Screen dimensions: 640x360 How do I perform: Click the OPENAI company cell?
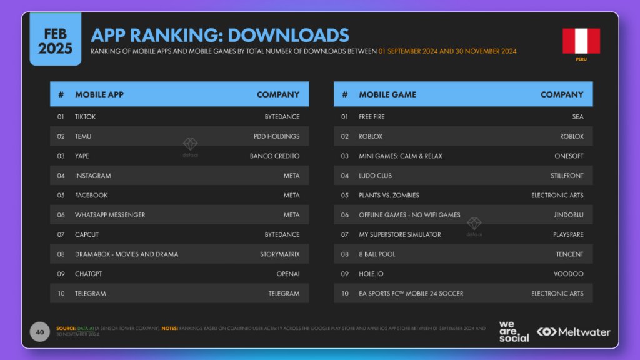tap(287, 274)
